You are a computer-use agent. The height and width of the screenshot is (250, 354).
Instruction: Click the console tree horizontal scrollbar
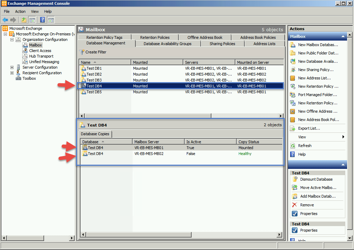25,238
